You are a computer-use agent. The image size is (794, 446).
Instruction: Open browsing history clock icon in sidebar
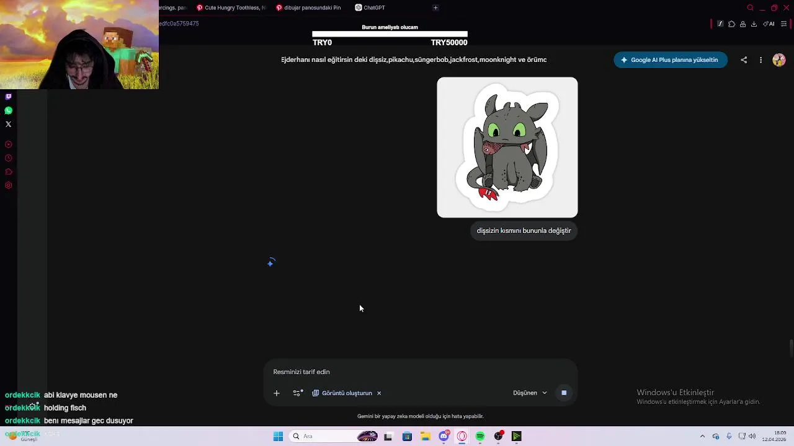coord(8,158)
